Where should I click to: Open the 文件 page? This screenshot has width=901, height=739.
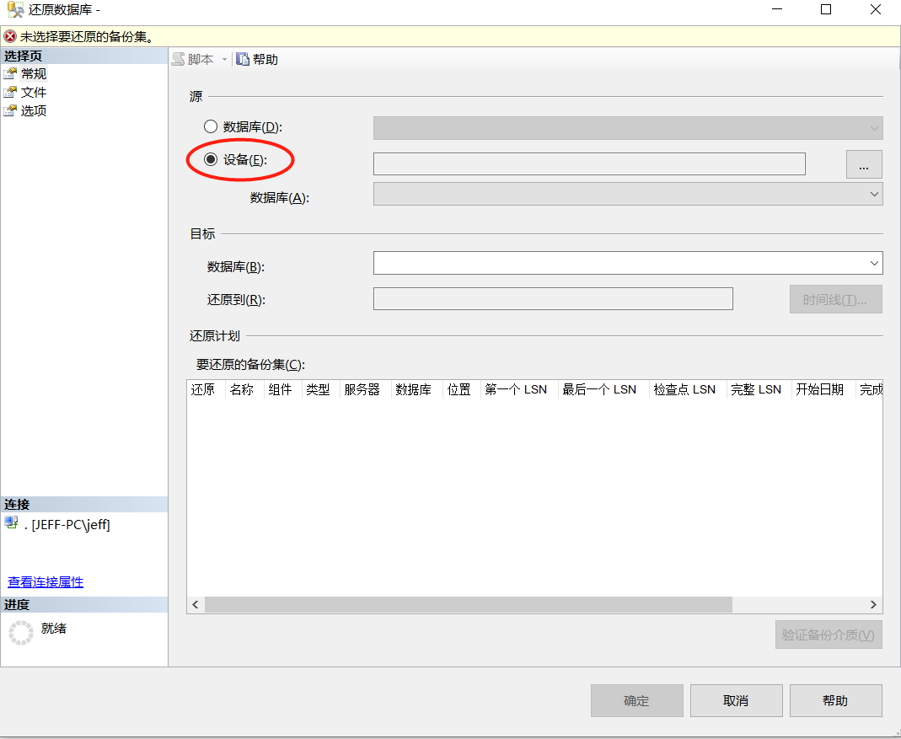click(x=34, y=92)
